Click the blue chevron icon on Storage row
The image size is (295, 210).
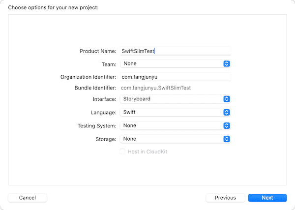pos(227,139)
